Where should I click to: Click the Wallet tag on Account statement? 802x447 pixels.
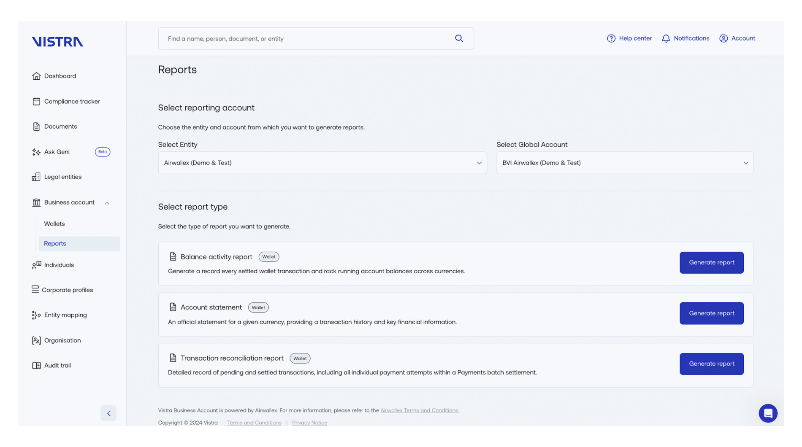pos(258,307)
